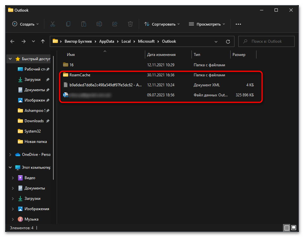Collapse the Этот компьютер node
Viewport: 304px width, 237px height.
pos(10,167)
